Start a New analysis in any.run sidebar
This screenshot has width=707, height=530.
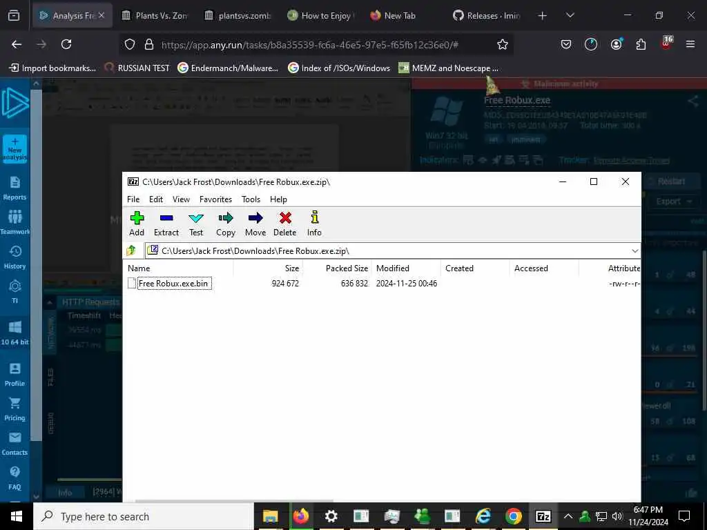[14, 149]
